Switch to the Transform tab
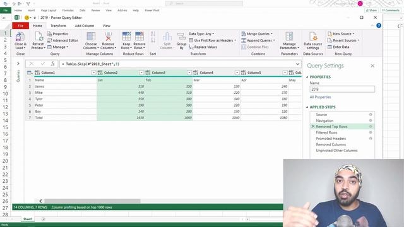Screen dimensions: 404x227 click(58, 26)
